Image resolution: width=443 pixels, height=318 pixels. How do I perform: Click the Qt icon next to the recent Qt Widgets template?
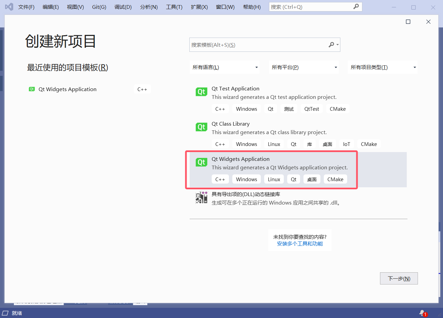click(x=31, y=89)
